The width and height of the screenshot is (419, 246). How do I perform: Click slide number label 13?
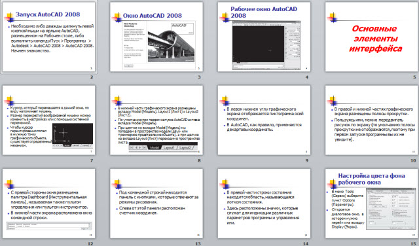click(x=198, y=243)
